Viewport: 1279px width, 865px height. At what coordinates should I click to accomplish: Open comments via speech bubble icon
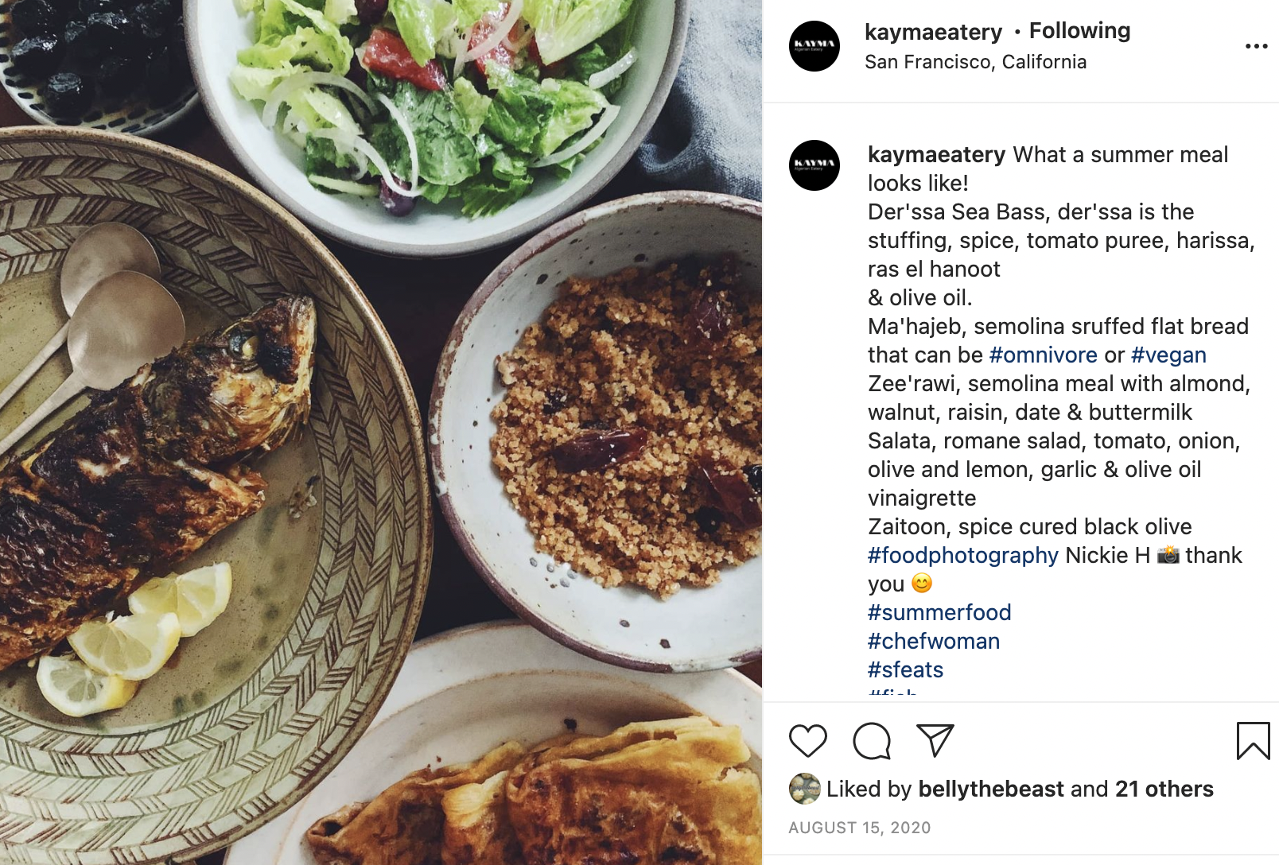click(x=872, y=741)
